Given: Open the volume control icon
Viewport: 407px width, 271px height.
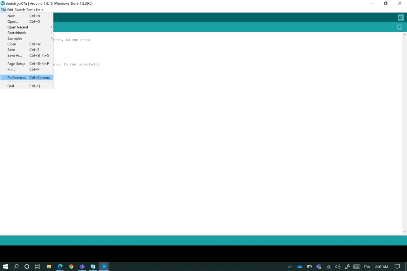Looking at the screenshot, I should [x=338, y=267].
